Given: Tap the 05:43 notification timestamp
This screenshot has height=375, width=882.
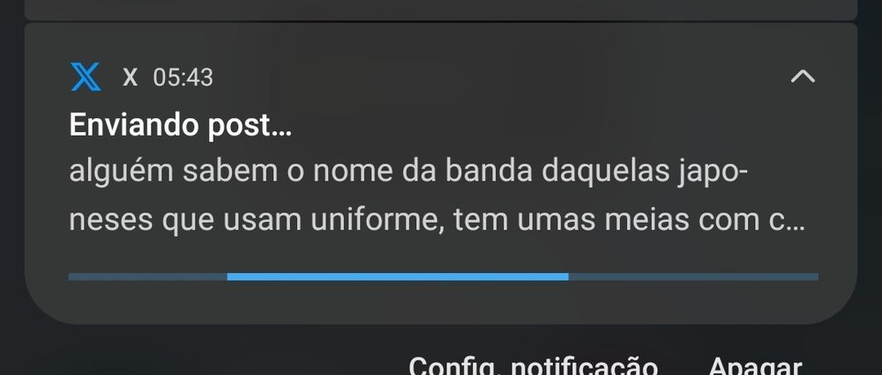Looking at the screenshot, I should click(183, 77).
